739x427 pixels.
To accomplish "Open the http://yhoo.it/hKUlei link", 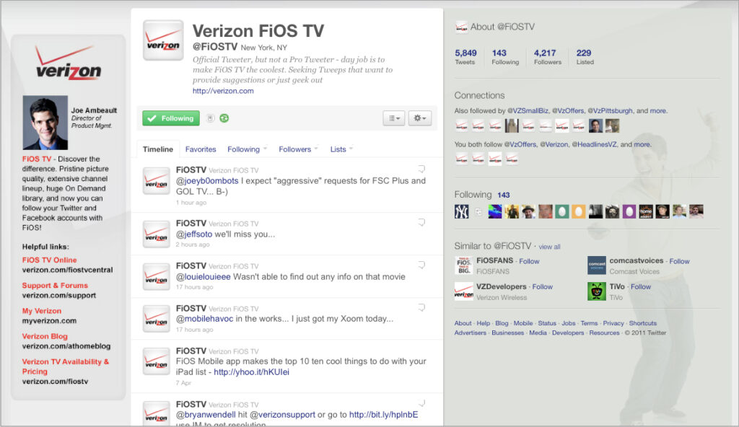I will pos(252,372).
